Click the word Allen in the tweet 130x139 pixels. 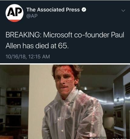(13, 46)
